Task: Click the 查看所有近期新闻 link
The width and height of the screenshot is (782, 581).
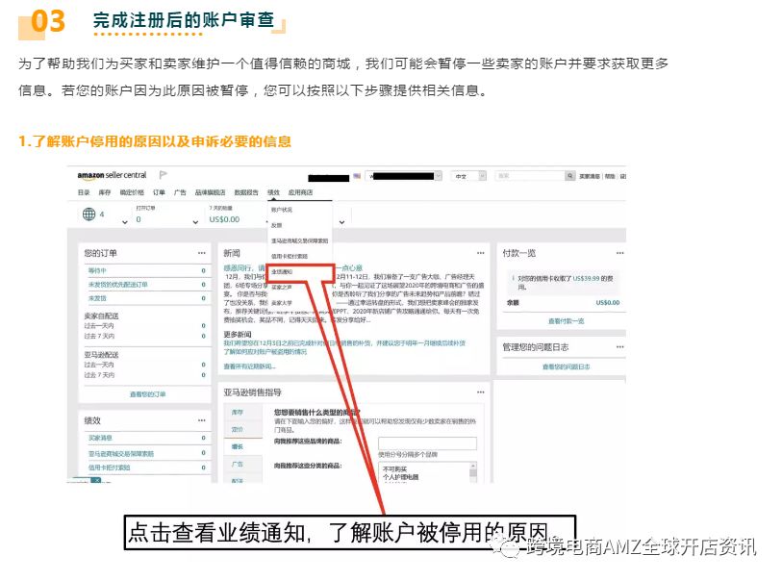Action: click(x=249, y=366)
